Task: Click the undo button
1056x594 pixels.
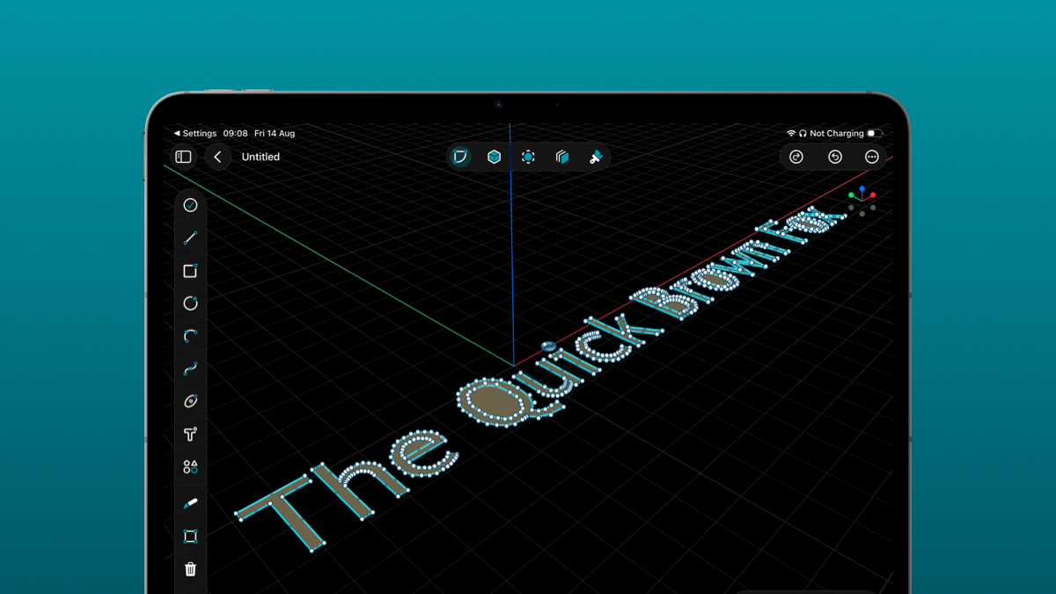Action: pyautogui.click(x=835, y=157)
